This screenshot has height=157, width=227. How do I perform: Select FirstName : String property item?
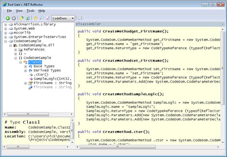(x=52, y=83)
